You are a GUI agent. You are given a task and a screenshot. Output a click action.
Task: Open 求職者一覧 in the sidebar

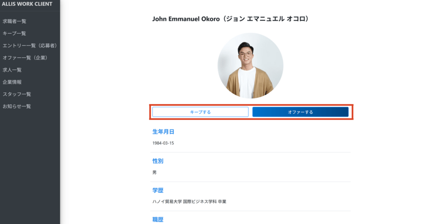pyautogui.click(x=15, y=21)
